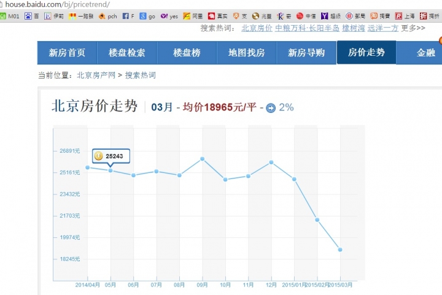Switch to the 楼盘榜 tab

(x=187, y=53)
